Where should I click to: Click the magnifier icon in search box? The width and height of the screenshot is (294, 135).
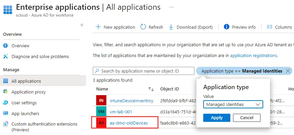tap(97, 71)
